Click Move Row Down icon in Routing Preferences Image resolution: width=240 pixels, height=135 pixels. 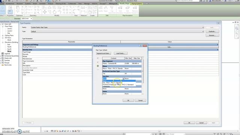coord(98,62)
